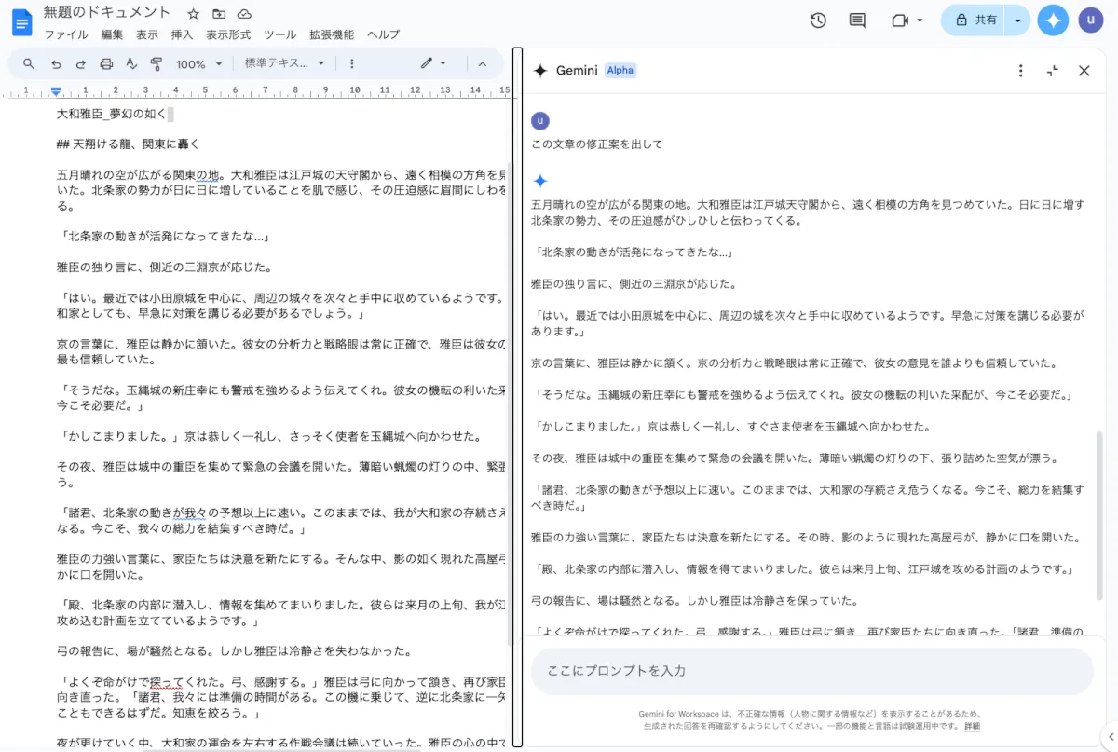This screenshot has width=1118, height=752.
Task: Expand the paragraph style dropdown
Action: click(285, 64)
